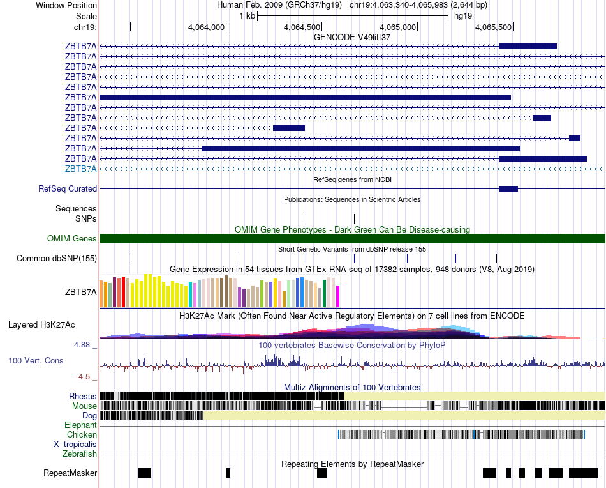Click the Layered H3K27Ac label
The height and width of the screenshot is (488, 606).
pyautogui.click(x=41, y=324)
